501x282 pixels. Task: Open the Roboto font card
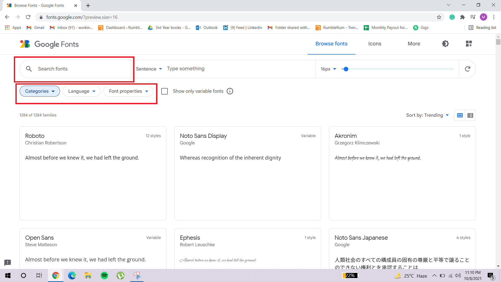tap(93, 173)
